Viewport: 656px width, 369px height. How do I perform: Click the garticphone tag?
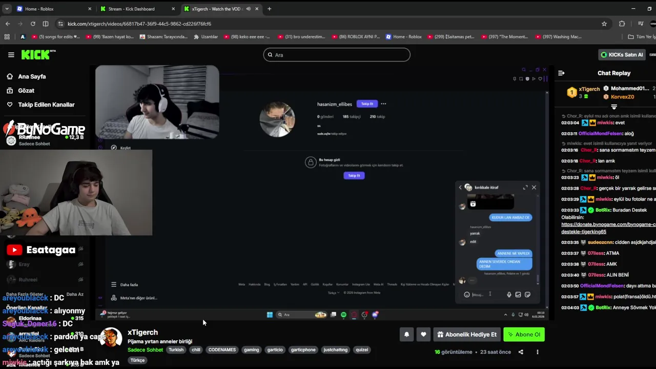303,350
